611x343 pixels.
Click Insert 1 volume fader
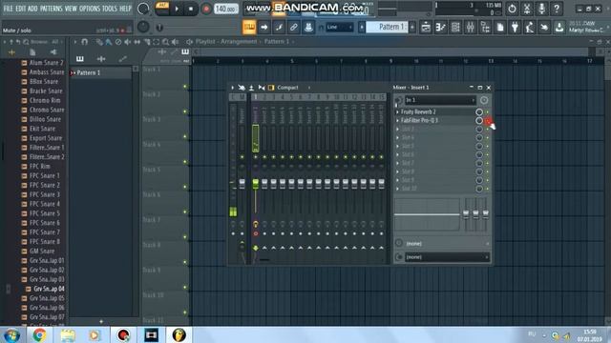coord(255,184)
